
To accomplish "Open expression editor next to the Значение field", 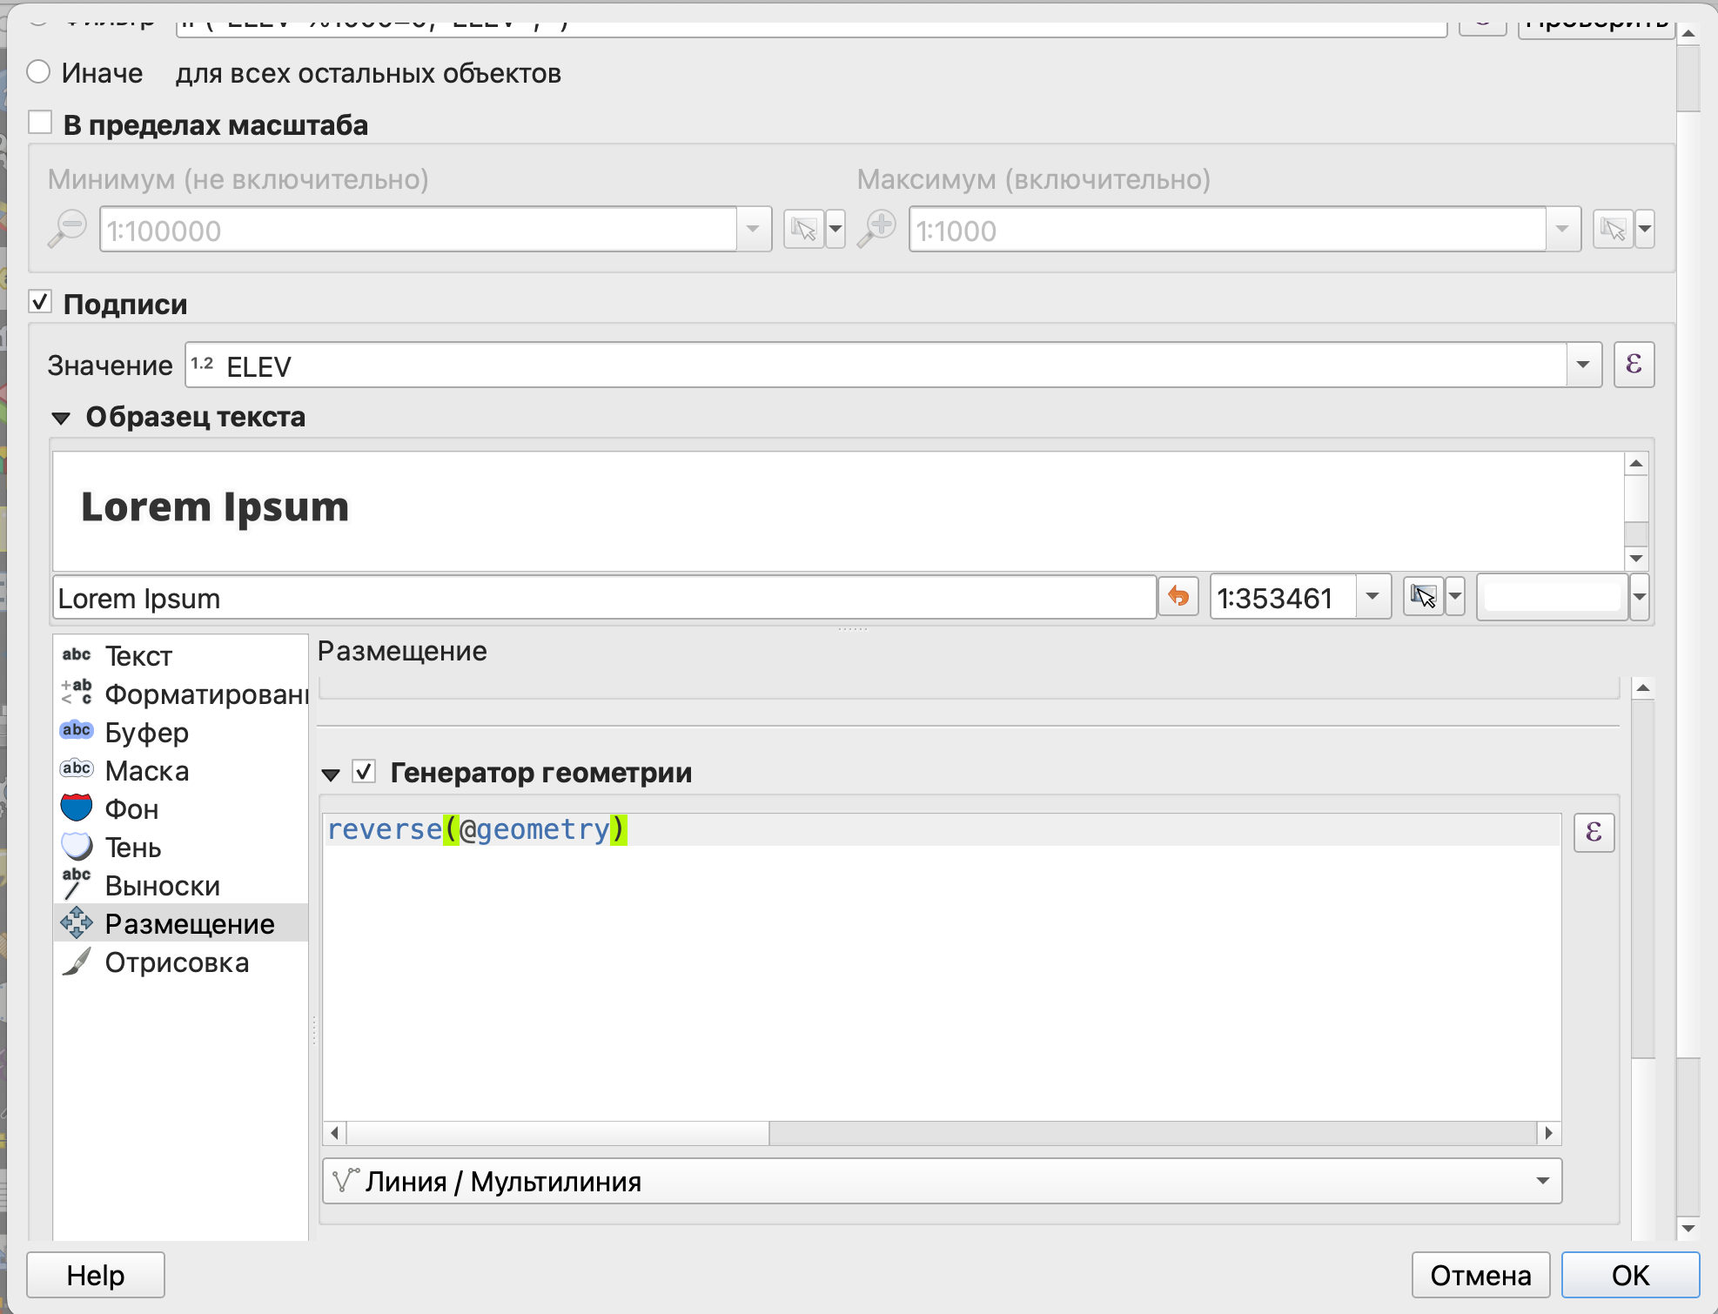I will [x=1634, y=365].
